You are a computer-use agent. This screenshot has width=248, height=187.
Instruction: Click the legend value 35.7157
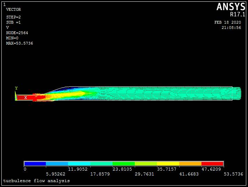tap(167, 169)
